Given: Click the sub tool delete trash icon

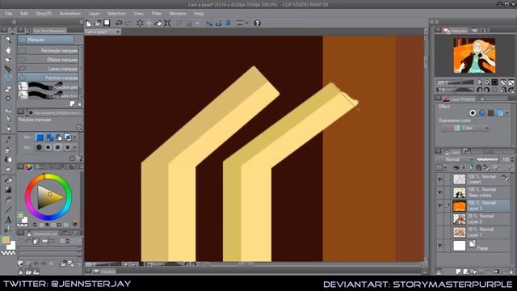Looking at the screenshot, I should pos(79,103).
